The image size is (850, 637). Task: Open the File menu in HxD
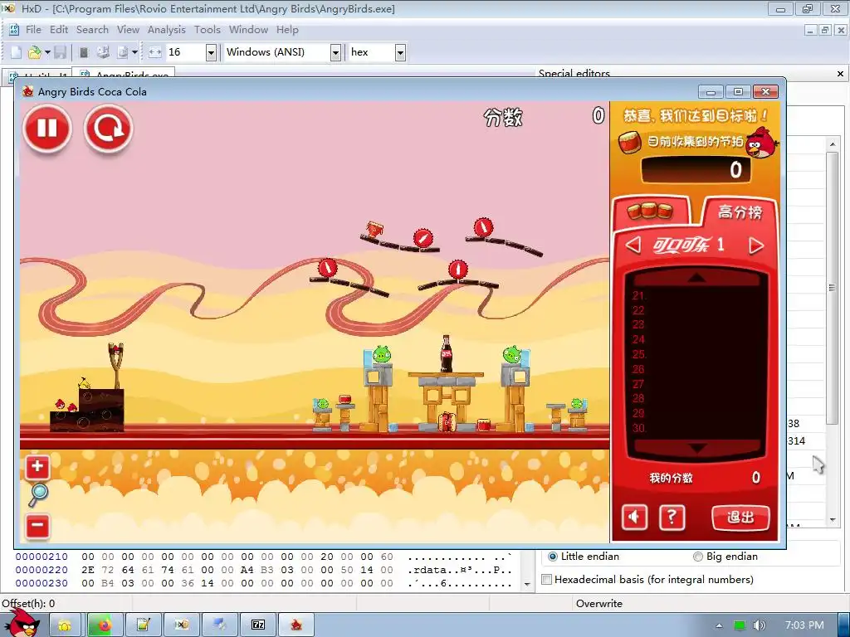tap(33, 30)
